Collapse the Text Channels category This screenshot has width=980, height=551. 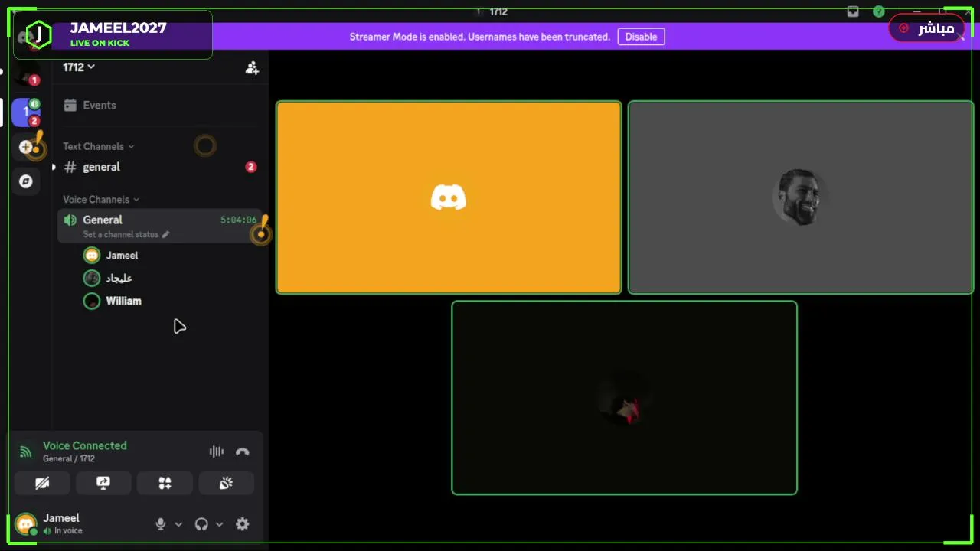click(98, 146)
